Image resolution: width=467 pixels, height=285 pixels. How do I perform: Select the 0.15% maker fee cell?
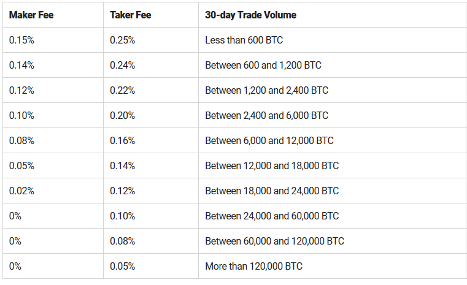click(53, 40)
